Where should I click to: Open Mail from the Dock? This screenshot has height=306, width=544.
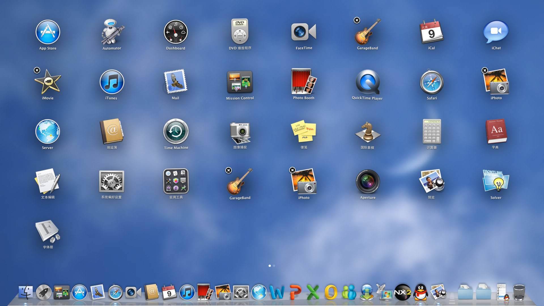coord(97,292)
